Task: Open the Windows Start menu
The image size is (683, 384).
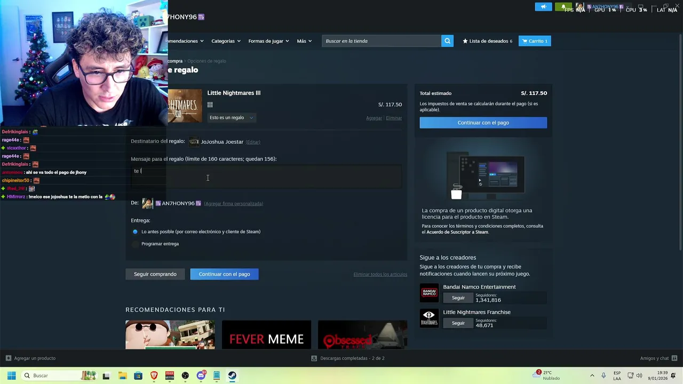Action: pos(11,375)
